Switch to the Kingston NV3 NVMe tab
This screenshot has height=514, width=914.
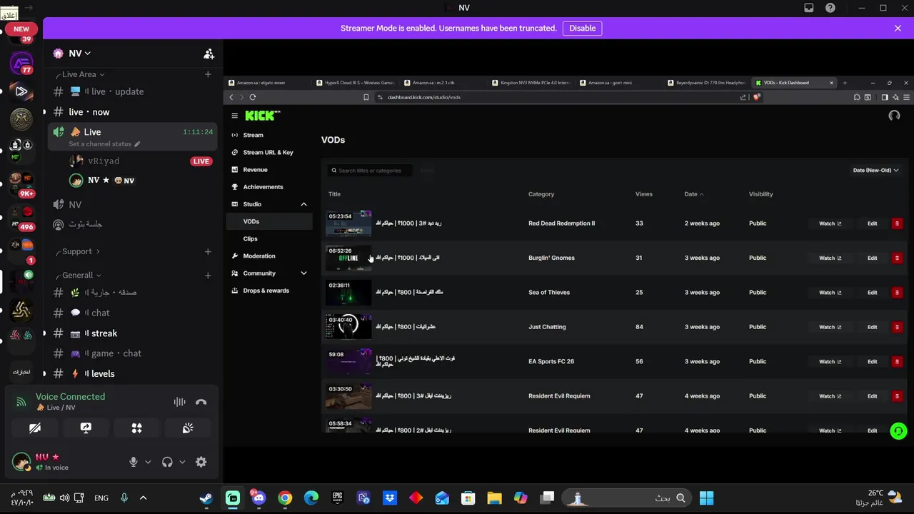tap(531, 83)
